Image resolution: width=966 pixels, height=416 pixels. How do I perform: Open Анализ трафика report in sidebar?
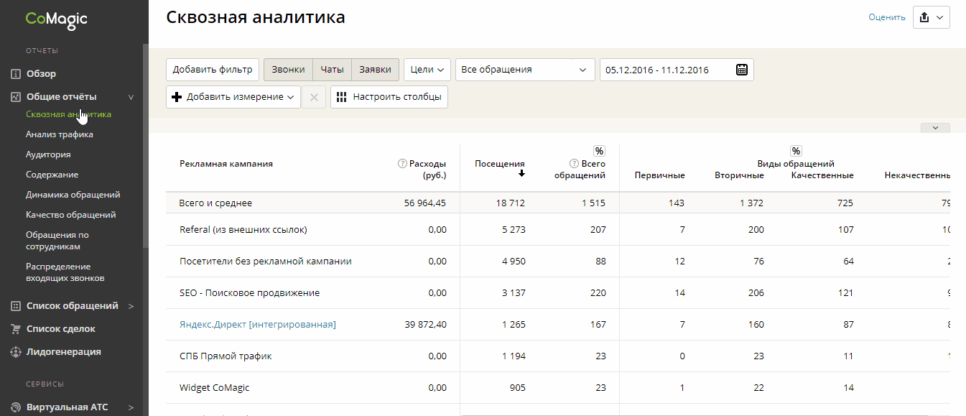[x=59, y=134]
